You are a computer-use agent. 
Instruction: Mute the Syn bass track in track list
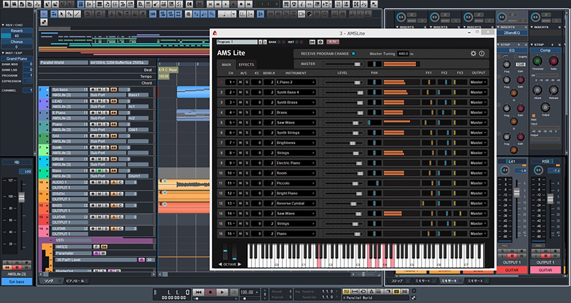point(99,89)
